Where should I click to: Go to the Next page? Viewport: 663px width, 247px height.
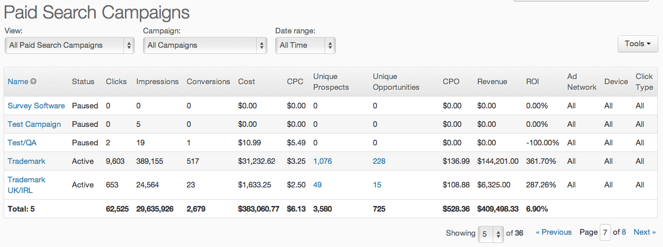(644, 232)
